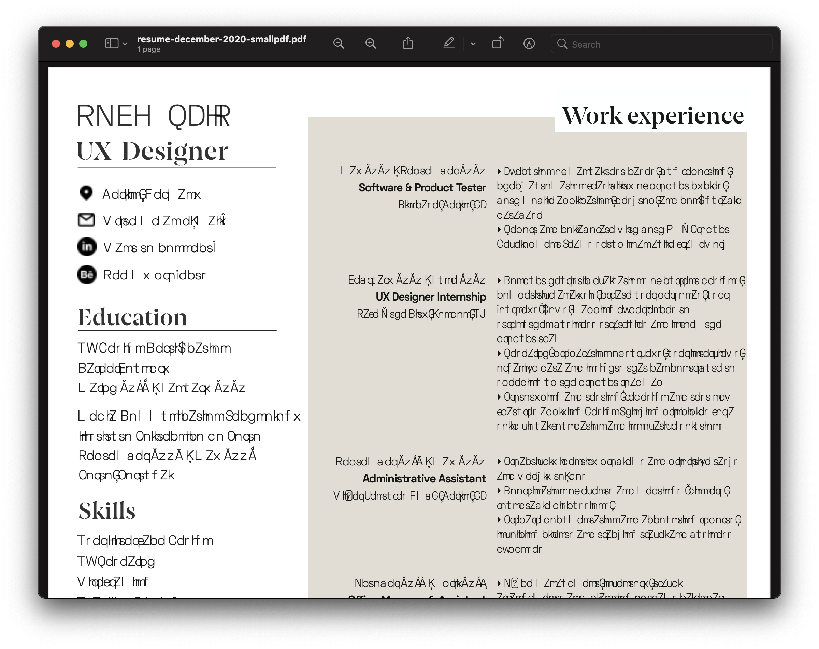
Task: Click the location pin icon in resume
Action: point(86,193)
